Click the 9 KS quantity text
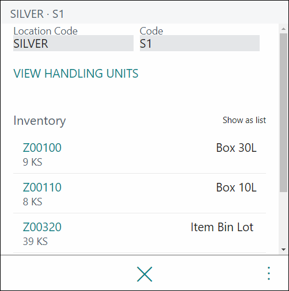 (32, 162)
